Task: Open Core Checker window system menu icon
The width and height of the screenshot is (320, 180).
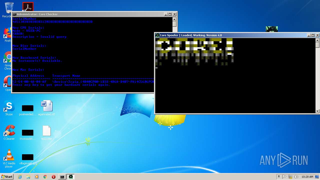Action: (x=14, y=14)
